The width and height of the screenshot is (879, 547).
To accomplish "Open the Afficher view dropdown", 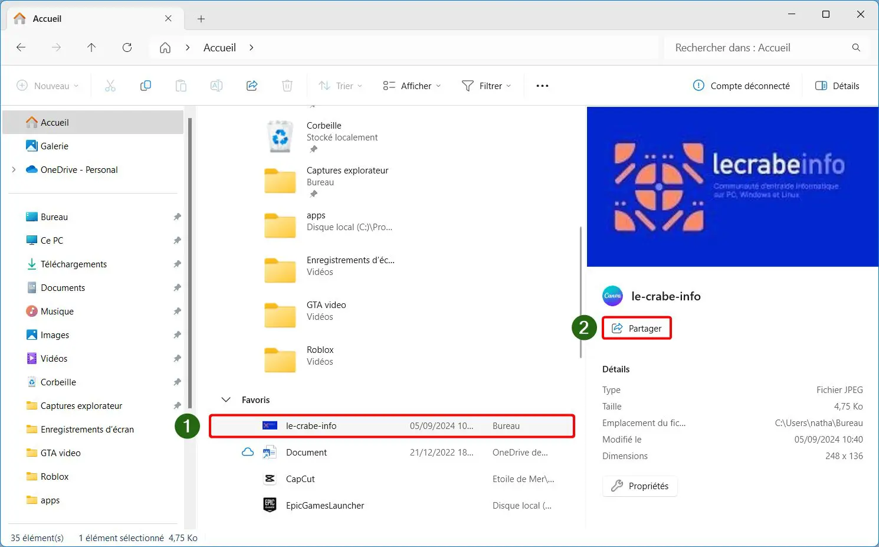I will [412, 86].
